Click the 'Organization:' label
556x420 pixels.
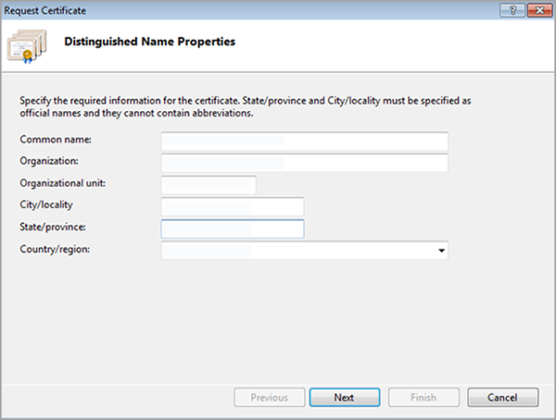pos(48,161)
